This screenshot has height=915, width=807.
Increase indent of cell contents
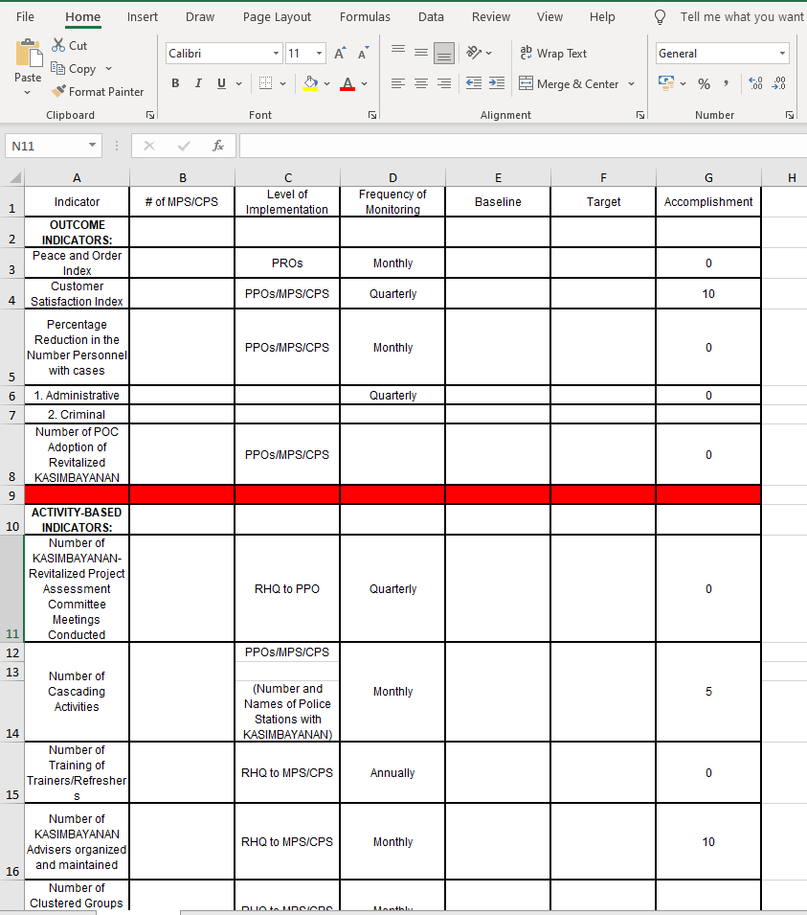point(497,82)
